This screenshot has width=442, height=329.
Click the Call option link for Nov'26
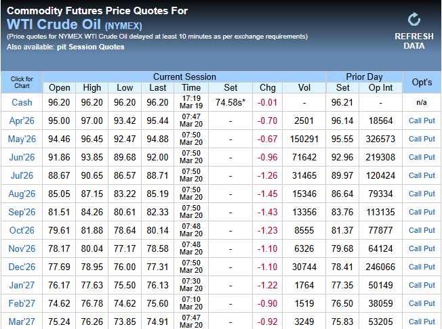pyautogui.click(x=415, y=248)
